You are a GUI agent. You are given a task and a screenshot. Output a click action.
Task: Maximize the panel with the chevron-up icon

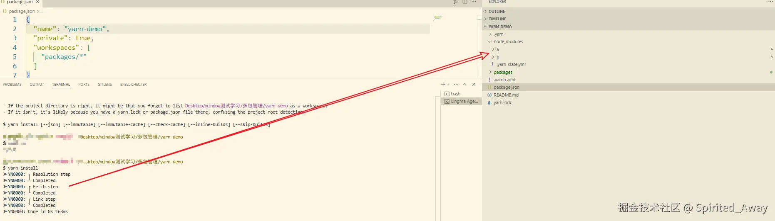point(465,84)
